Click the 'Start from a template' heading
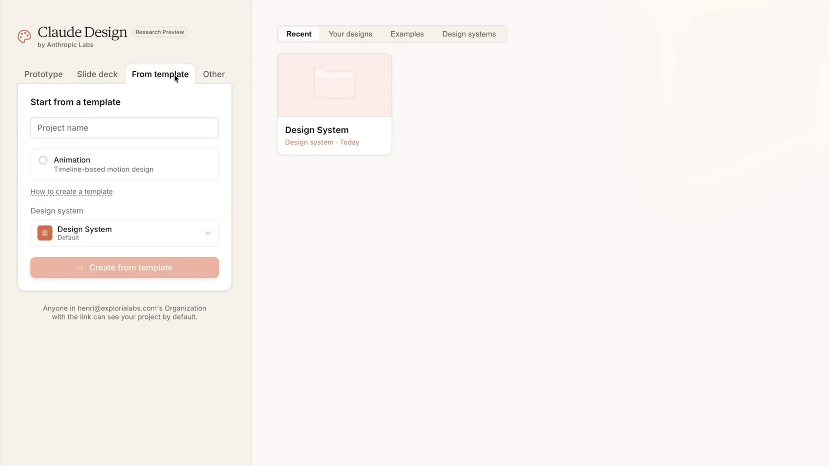Screen dimensions: 829x466 76,102
